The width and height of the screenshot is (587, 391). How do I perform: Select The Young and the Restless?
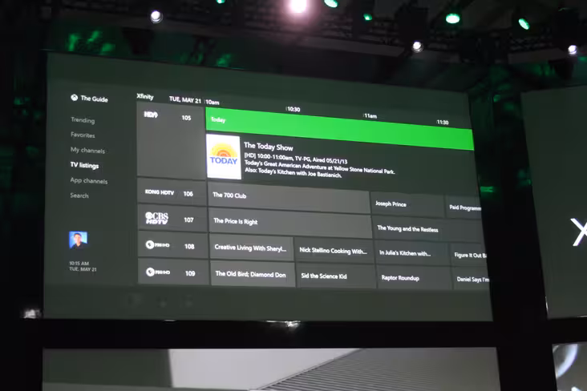[x=428, y=229]
